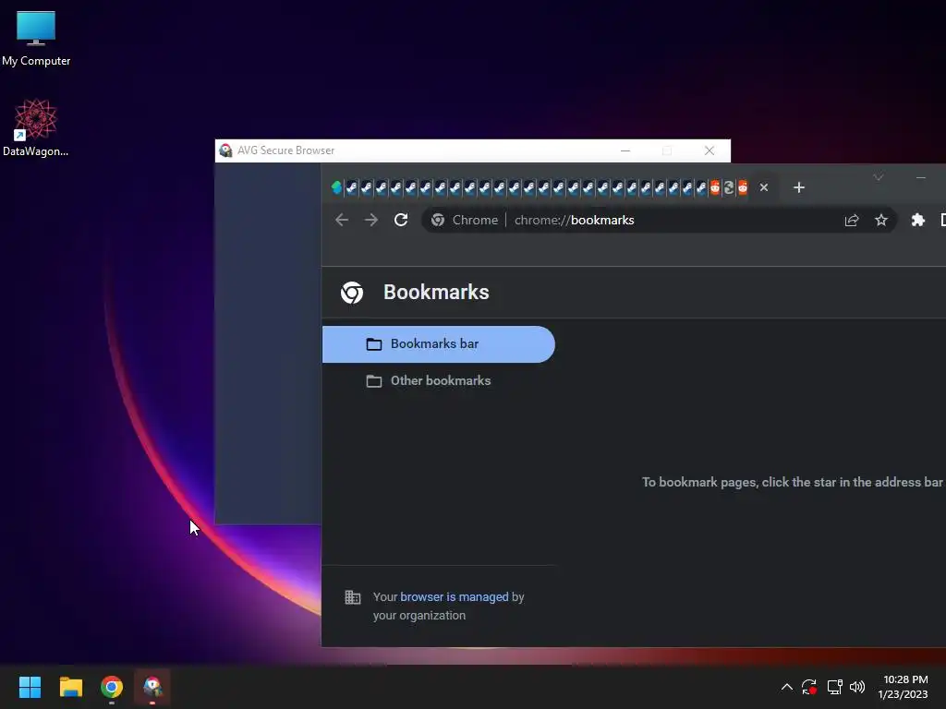The width and height of the screenshot is (946, 709).
Task: Click the Chrome logo beside the Bookmarks title
Action: click(352, 293)
